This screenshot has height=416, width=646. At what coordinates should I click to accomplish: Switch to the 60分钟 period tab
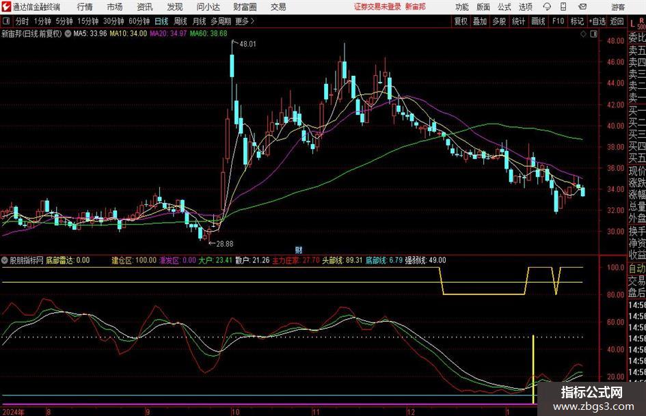point(139,21)
